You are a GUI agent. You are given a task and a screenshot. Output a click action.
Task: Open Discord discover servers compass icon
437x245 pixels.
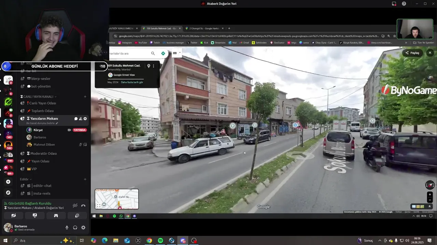(x=8, y=193)
